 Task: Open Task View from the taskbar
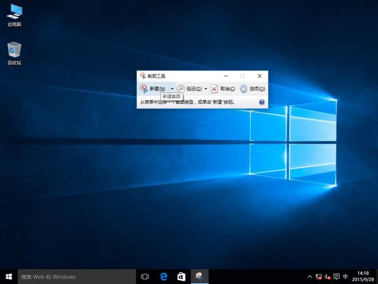(x=145, y=277)
